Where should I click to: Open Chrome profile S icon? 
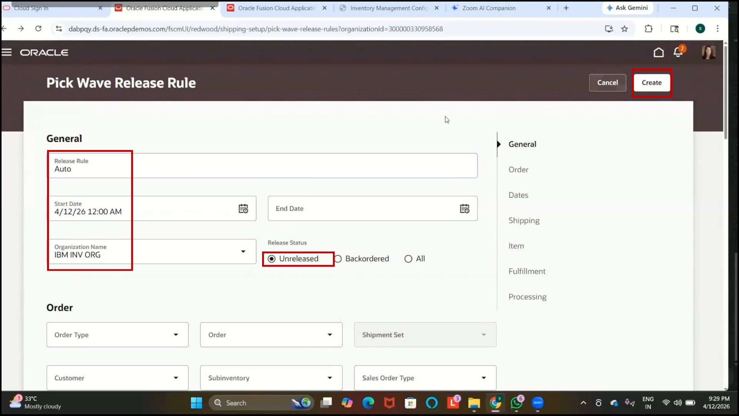(x=700, y=29)
